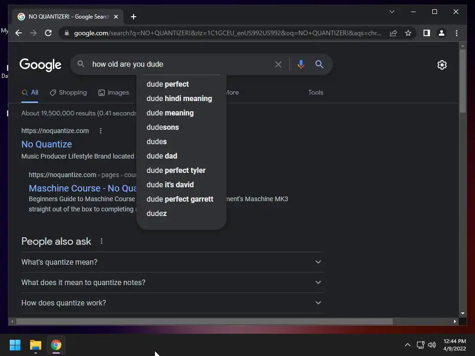
Task: Select the All results tab
Action: coord(30,93)
